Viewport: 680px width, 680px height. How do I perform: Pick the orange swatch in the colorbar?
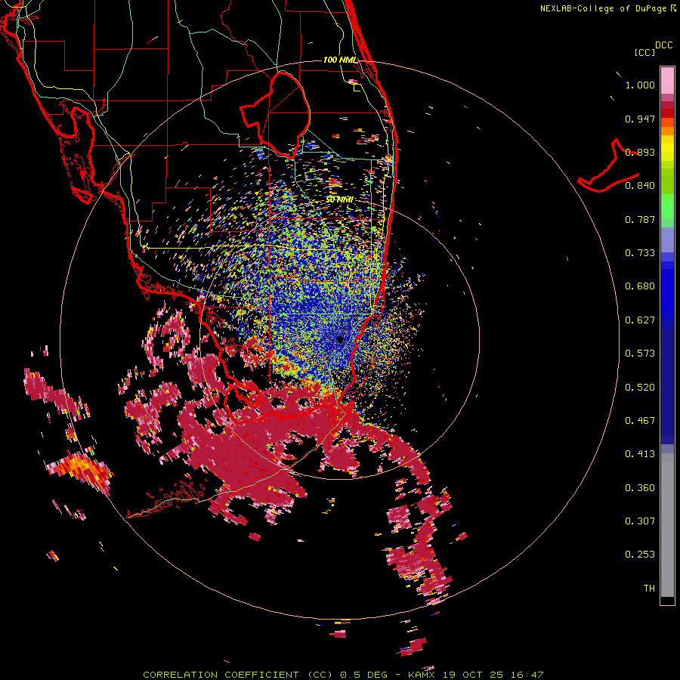click(667, 131)
